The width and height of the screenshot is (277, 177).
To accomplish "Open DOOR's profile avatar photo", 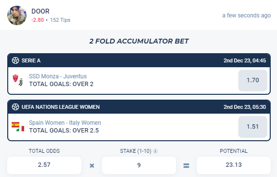I will [17, 15].
